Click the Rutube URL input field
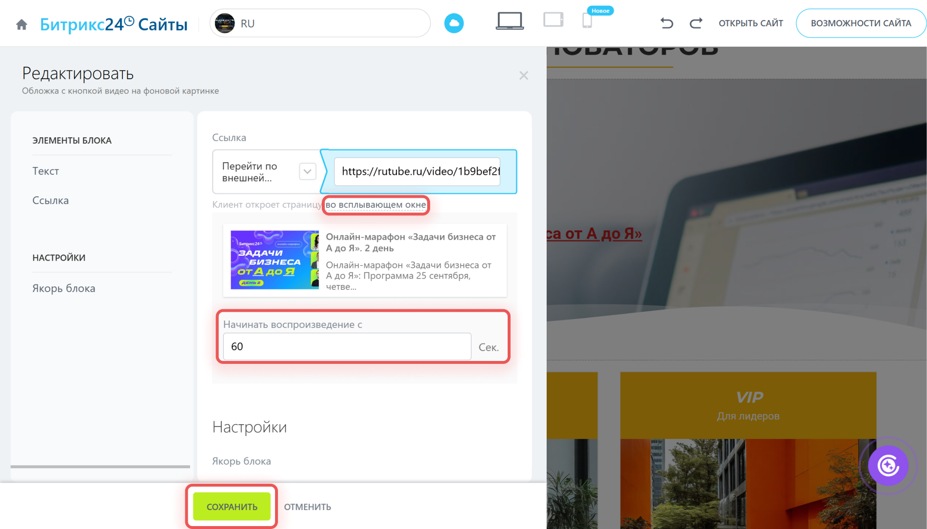Image resolution: width=927 pixels, height=529 pixels. [x=417, y=171]
